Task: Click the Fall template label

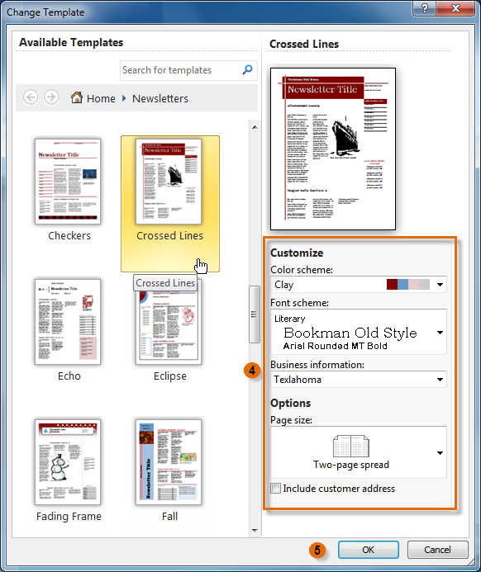Action: pos(169,517)
